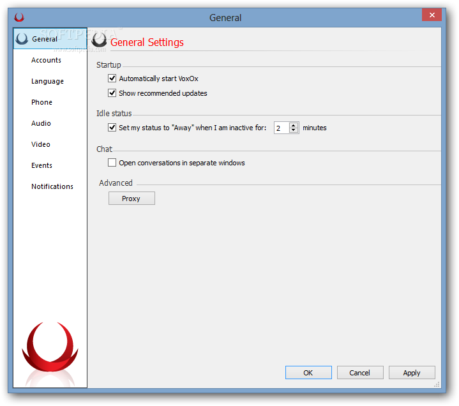Close the General settings window
Viewport: 459px width, 406px height.
point(432,15)
